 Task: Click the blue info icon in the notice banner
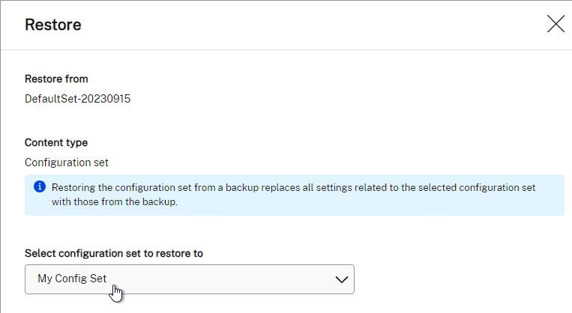tap(40, 186)
